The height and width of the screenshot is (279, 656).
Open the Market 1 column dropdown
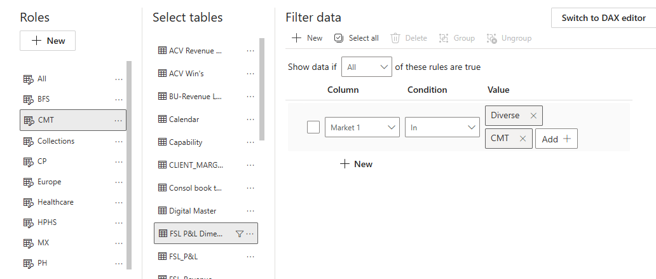[362, 127]
